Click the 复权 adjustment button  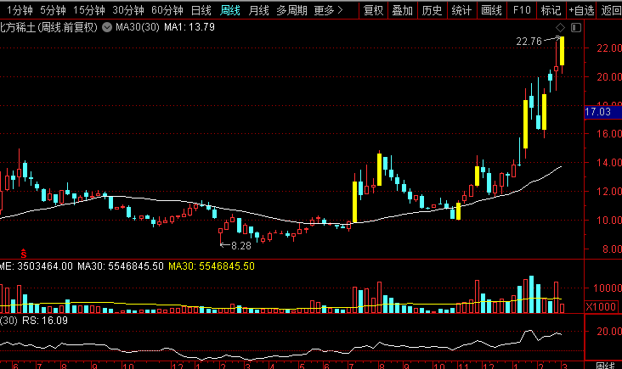[x=374, y=10]
